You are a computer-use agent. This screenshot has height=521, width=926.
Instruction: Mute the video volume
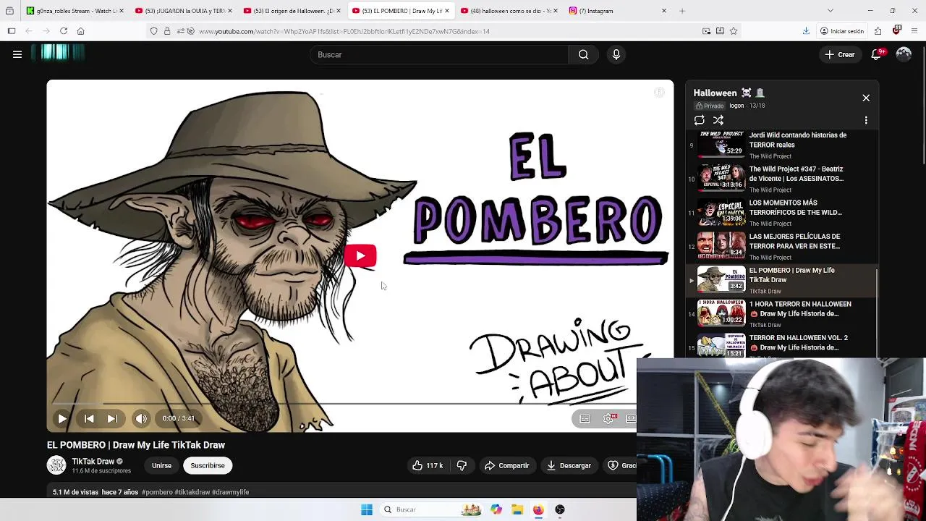(x=141, y=418)
